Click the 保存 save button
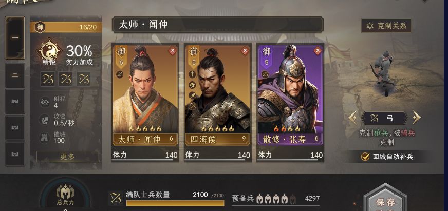Viewport: 448px width, 211px height. click(385, 202)
